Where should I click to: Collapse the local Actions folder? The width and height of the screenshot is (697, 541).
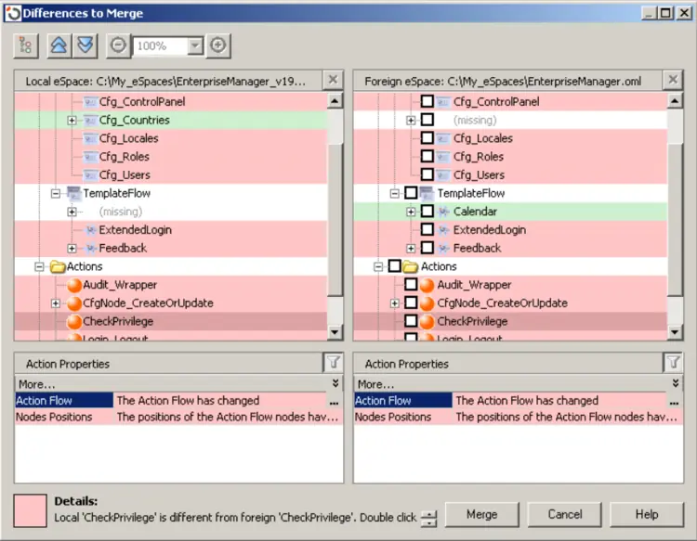point(40,266)
